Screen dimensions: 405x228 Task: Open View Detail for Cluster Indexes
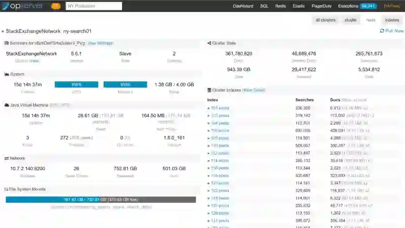[254, 90]
